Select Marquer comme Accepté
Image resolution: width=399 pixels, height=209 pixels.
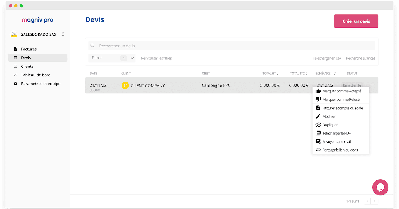pyautogui.click(x=341, y=91)
